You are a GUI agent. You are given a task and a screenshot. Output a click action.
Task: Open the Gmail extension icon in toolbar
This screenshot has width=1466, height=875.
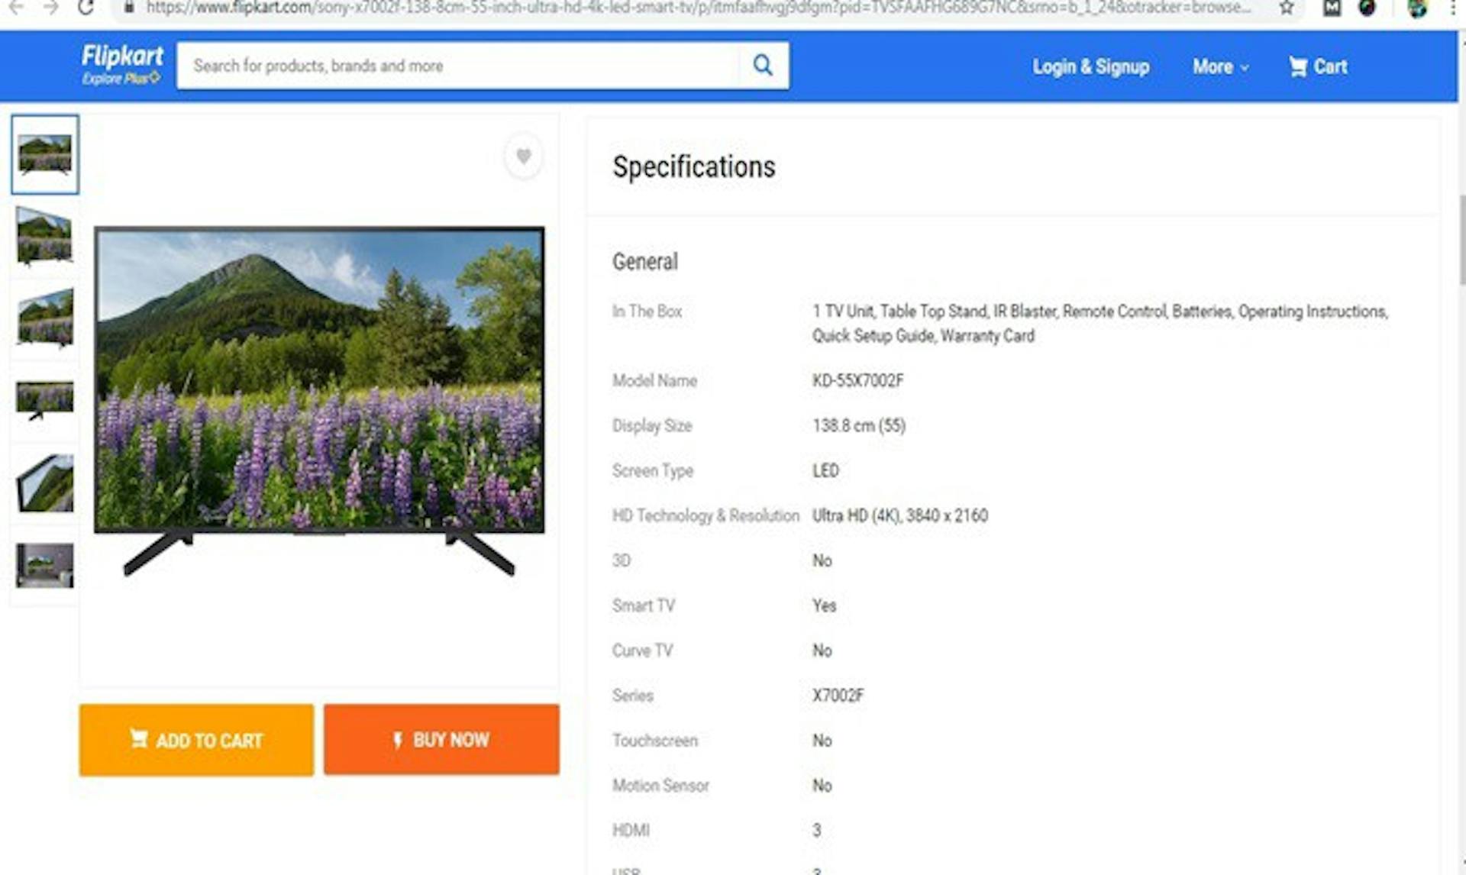(x=1332, y=8)
